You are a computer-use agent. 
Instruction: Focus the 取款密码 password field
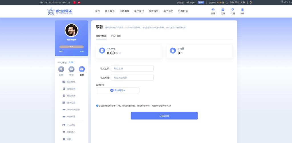point(132,77)
